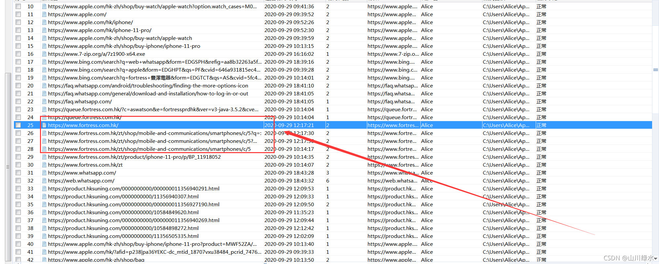Click page icon of faq.whatsapp.com/ row
Viewport: 659px width, 264px height.
click(44, 101)
